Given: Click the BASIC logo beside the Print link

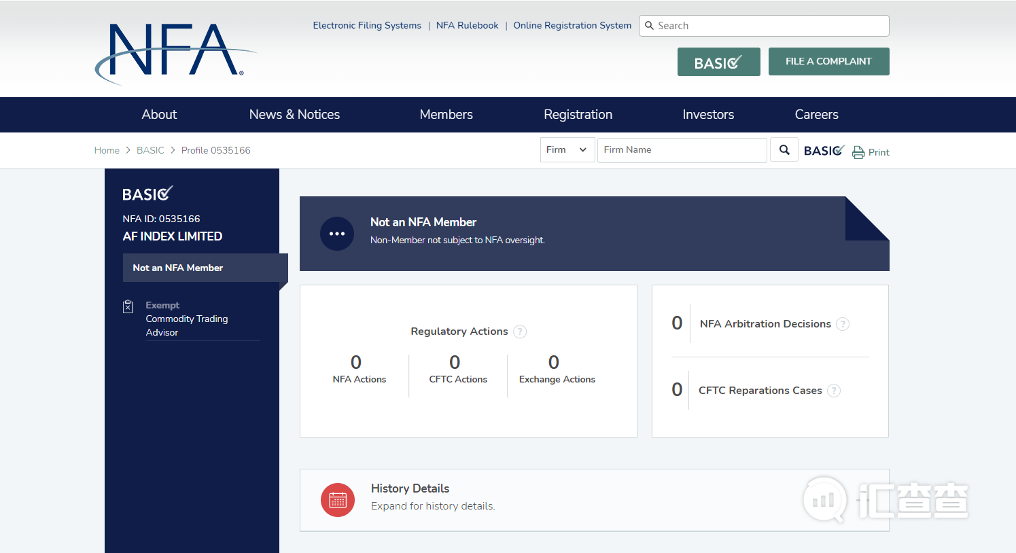Looking at the screenshot, I should coord(824,150).
